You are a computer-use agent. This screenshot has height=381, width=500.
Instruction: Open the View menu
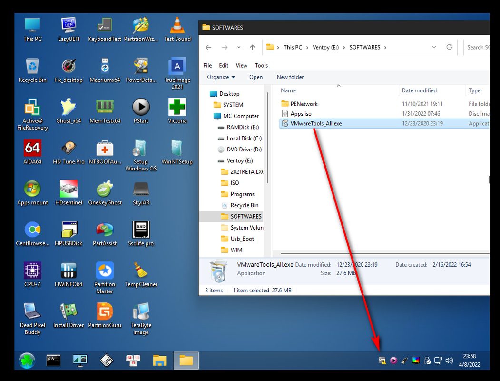(241, 65)
